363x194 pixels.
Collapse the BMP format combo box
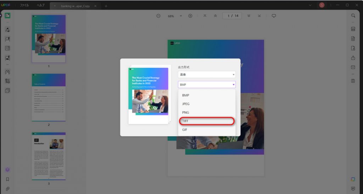click(207, 85)
